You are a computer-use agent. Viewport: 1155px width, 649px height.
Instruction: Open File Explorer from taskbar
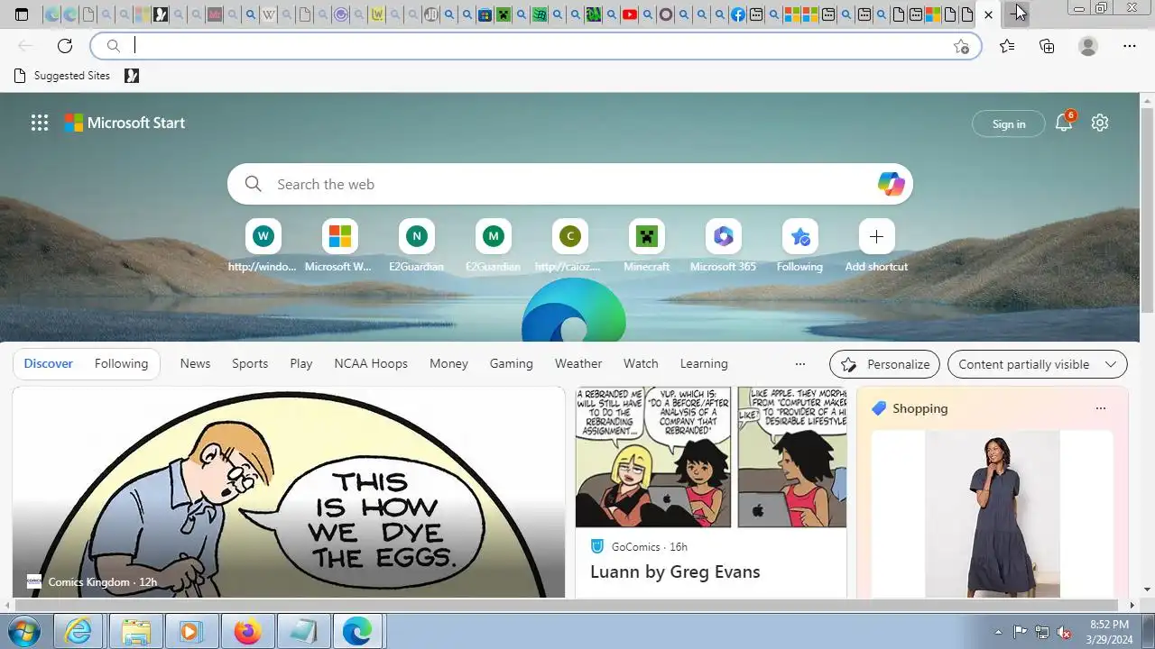click(135, 632)
